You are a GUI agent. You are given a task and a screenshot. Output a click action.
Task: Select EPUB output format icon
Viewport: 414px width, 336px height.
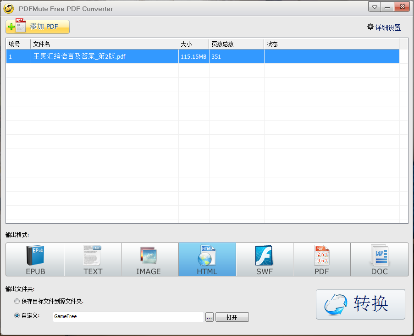tap(35, 259)
